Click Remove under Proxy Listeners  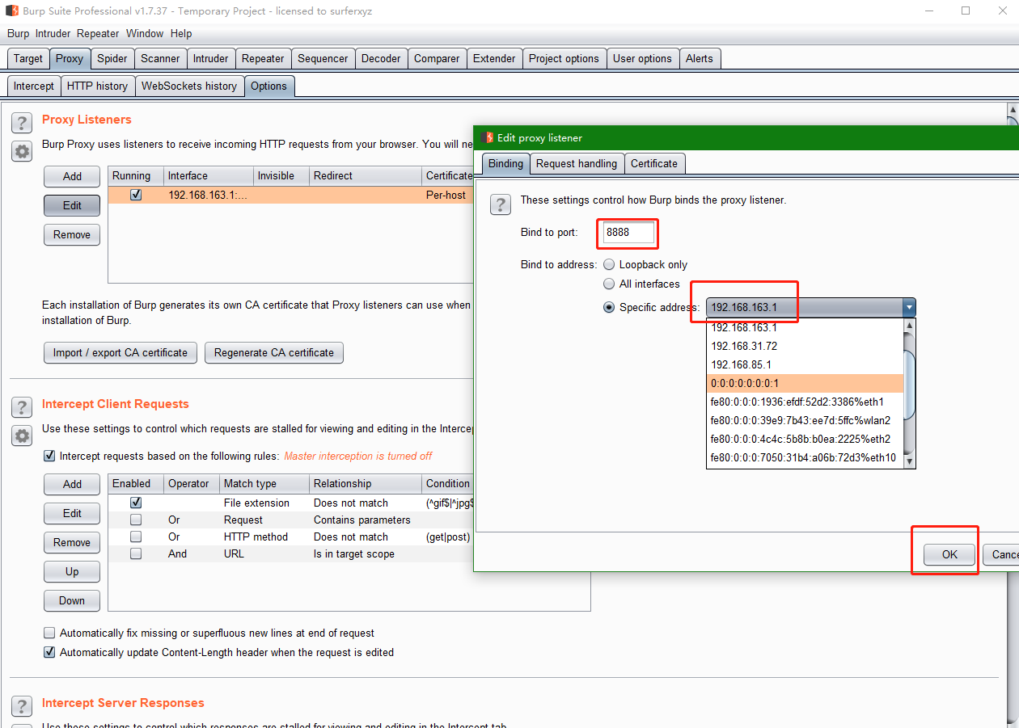pyautogui.click(x=72, y=234)
